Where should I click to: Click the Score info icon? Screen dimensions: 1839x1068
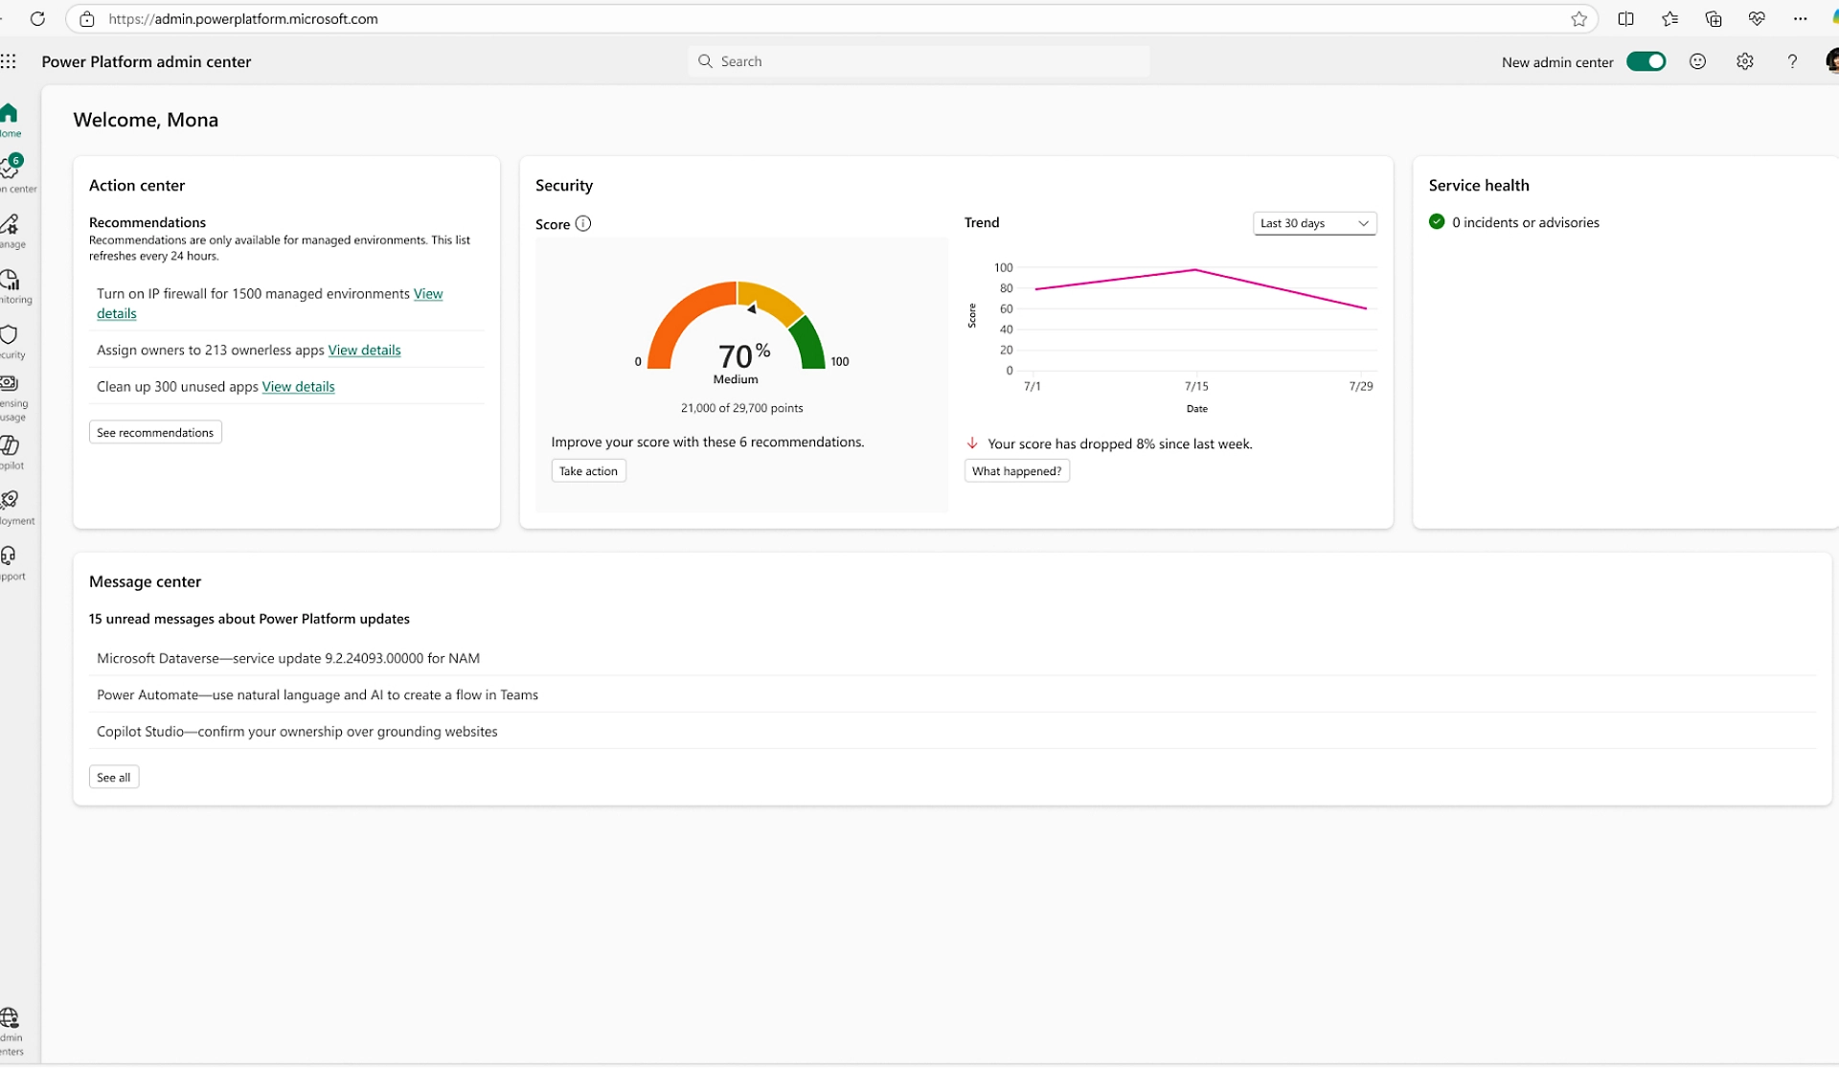pos(583,224)
